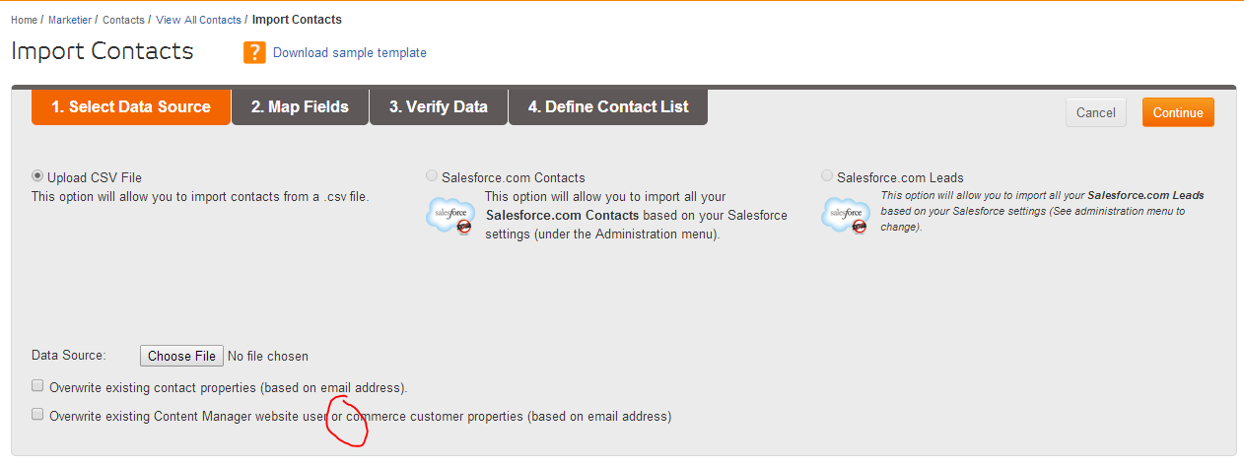Click the Choose File button

[x=181, y=356]
